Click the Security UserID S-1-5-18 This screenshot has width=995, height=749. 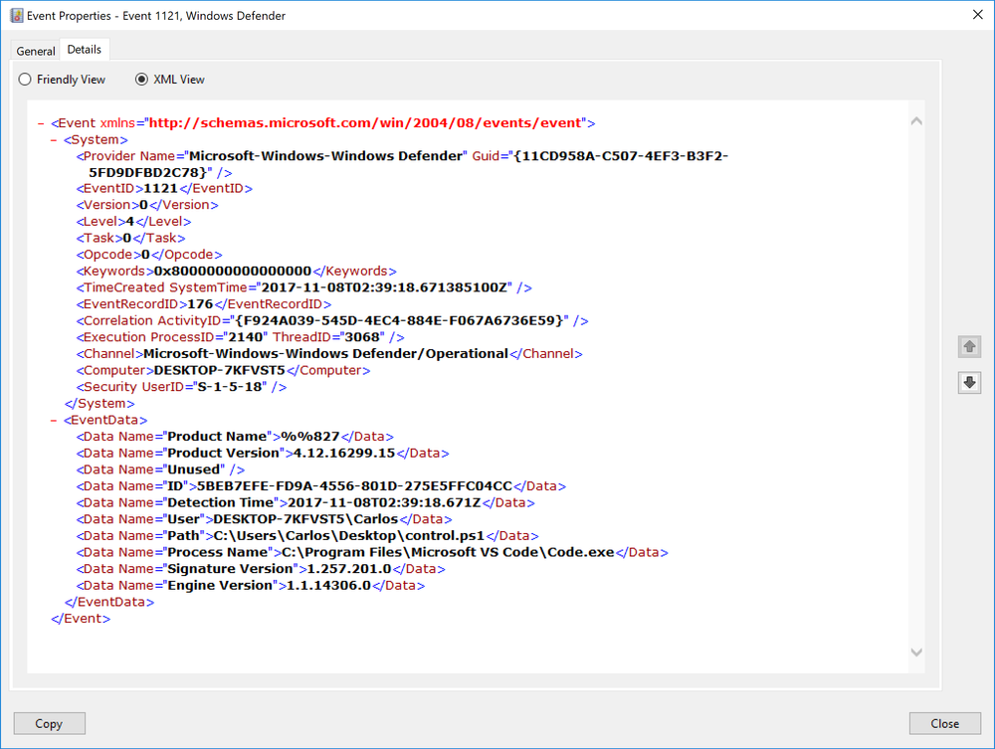229,387
